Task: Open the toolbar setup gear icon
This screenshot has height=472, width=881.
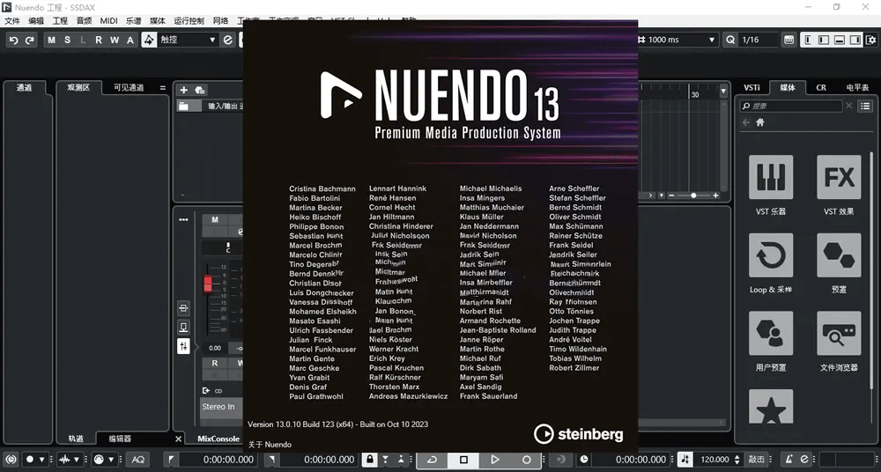Action: (x=871, y=40)
